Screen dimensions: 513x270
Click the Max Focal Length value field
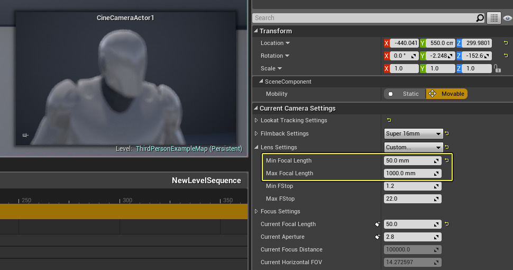pos(408,173)
